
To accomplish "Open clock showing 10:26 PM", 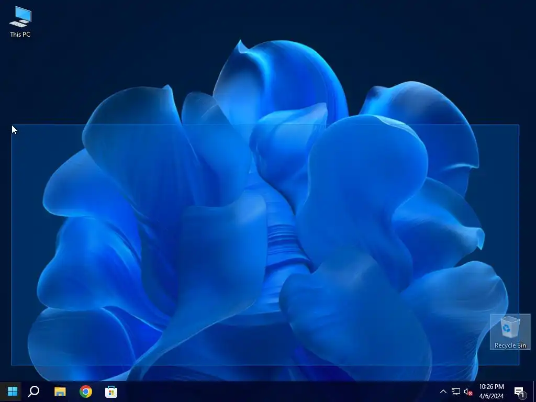I will tap(491, 392).
